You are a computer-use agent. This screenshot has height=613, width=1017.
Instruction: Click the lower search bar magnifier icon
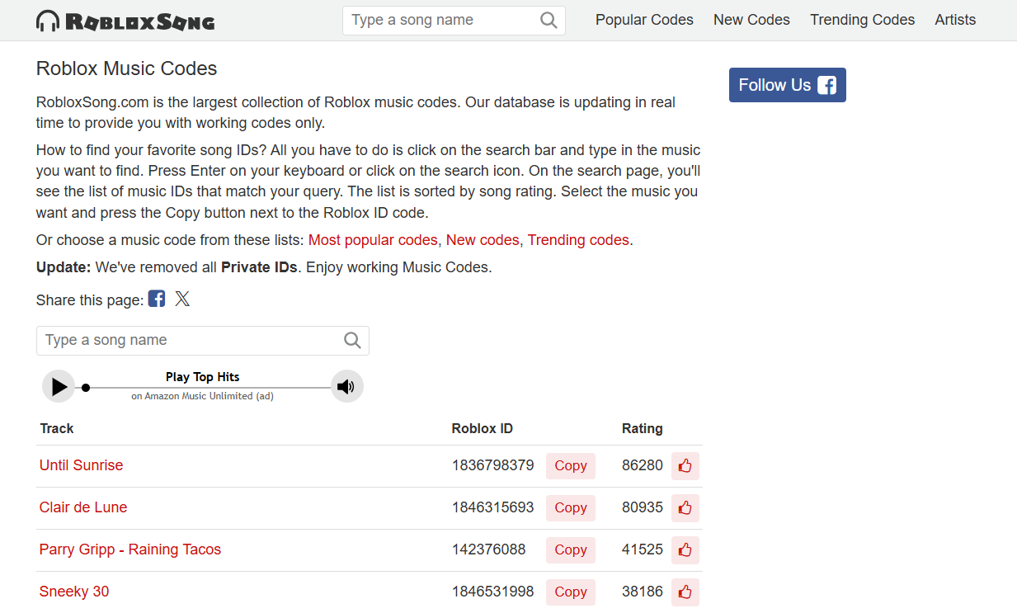pyautogui.click(x=352, y=340)
